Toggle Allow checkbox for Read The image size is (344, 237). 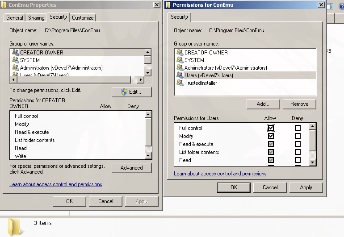pyautogui.click(x=271, y=160)
